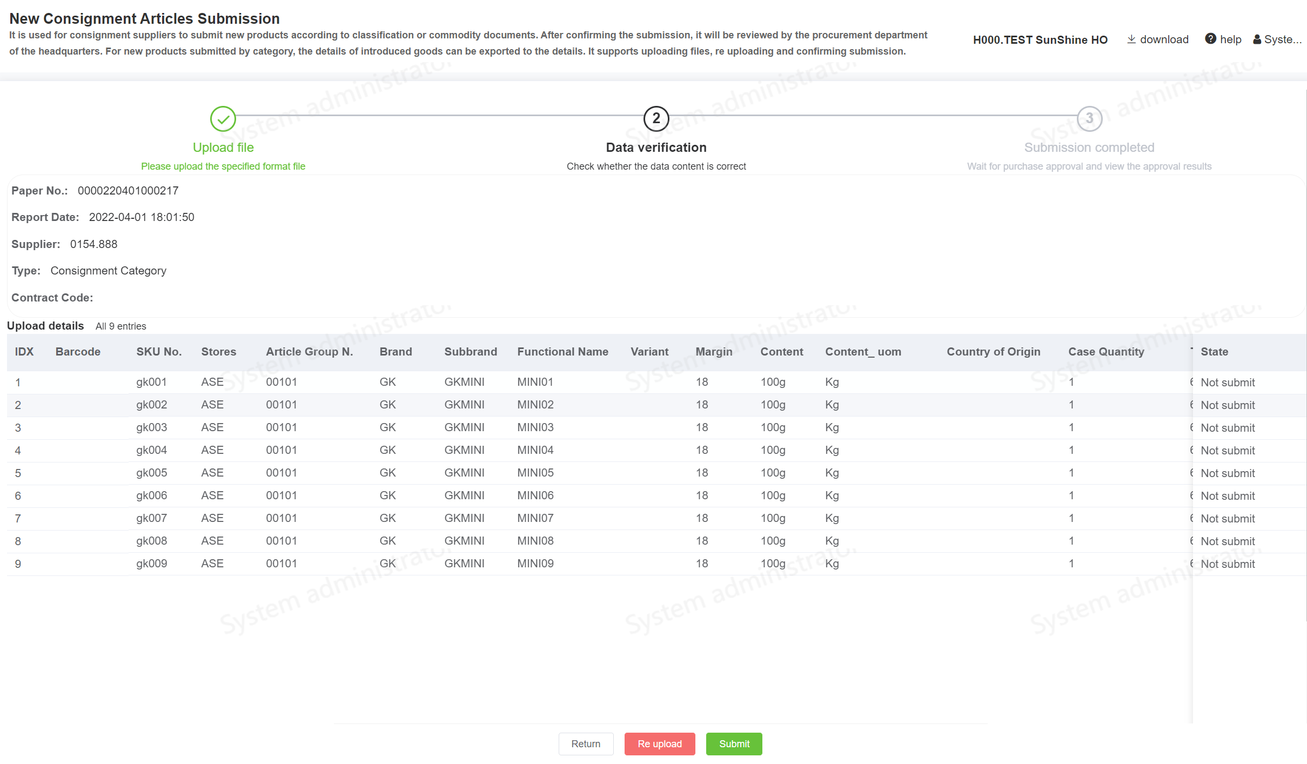Image resolution: width=1307 pixels, height=764 pixels.
Task: Select the row containing MINI05
Action: pyautogui.click(x=535, y=473)
